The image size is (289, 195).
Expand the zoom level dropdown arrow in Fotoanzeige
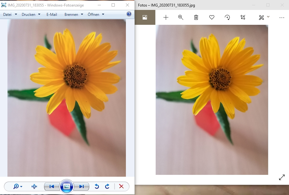click(21, 187)
